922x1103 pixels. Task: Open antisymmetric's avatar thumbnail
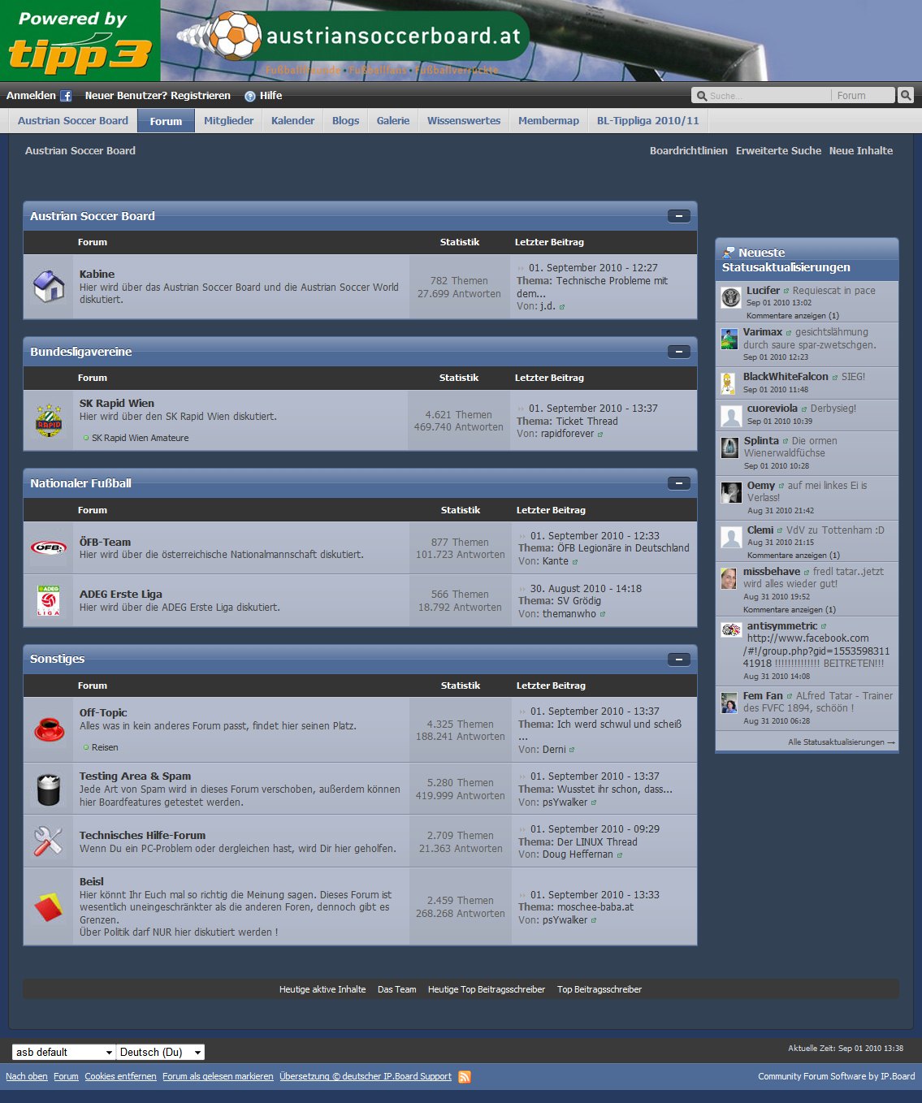731,629
